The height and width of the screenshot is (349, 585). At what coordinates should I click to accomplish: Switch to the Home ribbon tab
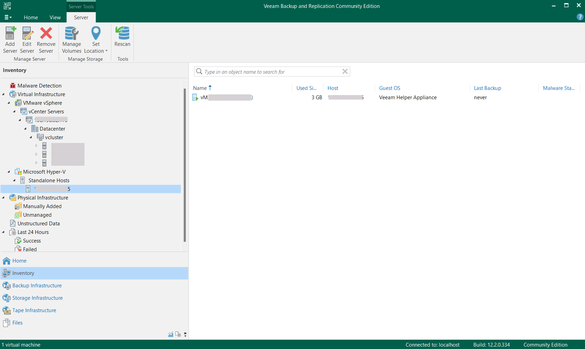tap(31, 18)
